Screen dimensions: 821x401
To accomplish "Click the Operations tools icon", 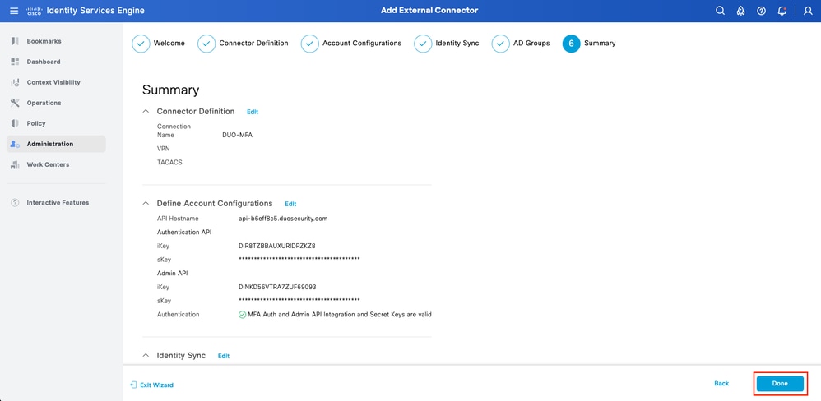I will (15, 103).
